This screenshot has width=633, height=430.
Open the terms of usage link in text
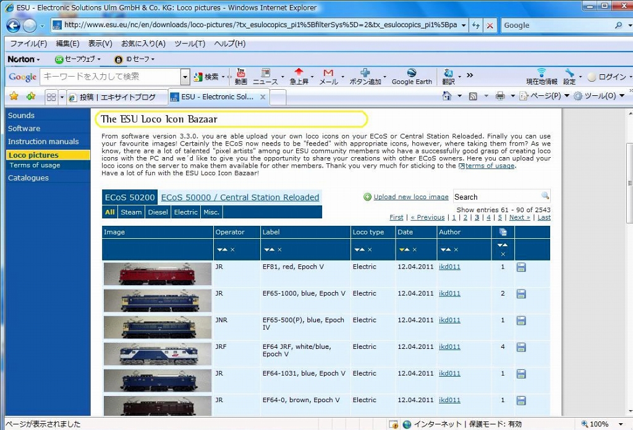click(x=490, y=166)
